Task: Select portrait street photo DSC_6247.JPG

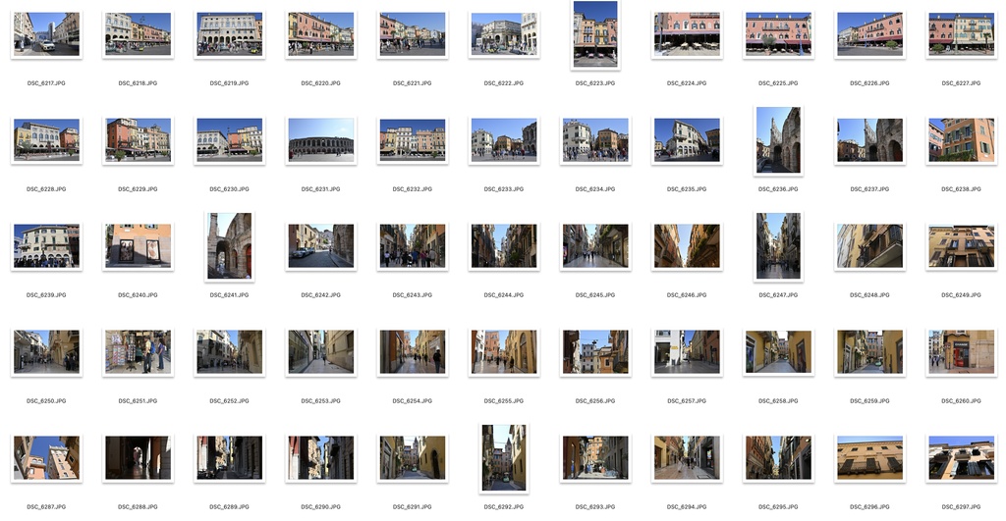Action: [778, 246]
